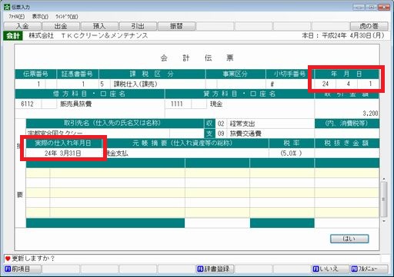Image resolution: width=394 pixels, height=277 pixels.
Task: Click the F1 前項目 function key
Action: (x=22, y=269)
